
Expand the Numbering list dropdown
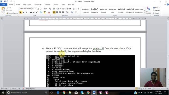[60, 9]
